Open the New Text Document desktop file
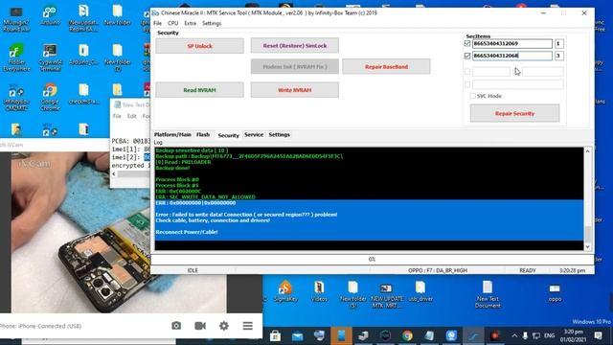 click(488, 294)
